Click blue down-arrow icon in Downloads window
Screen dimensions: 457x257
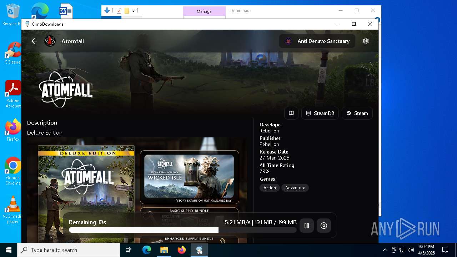point(107,11)
